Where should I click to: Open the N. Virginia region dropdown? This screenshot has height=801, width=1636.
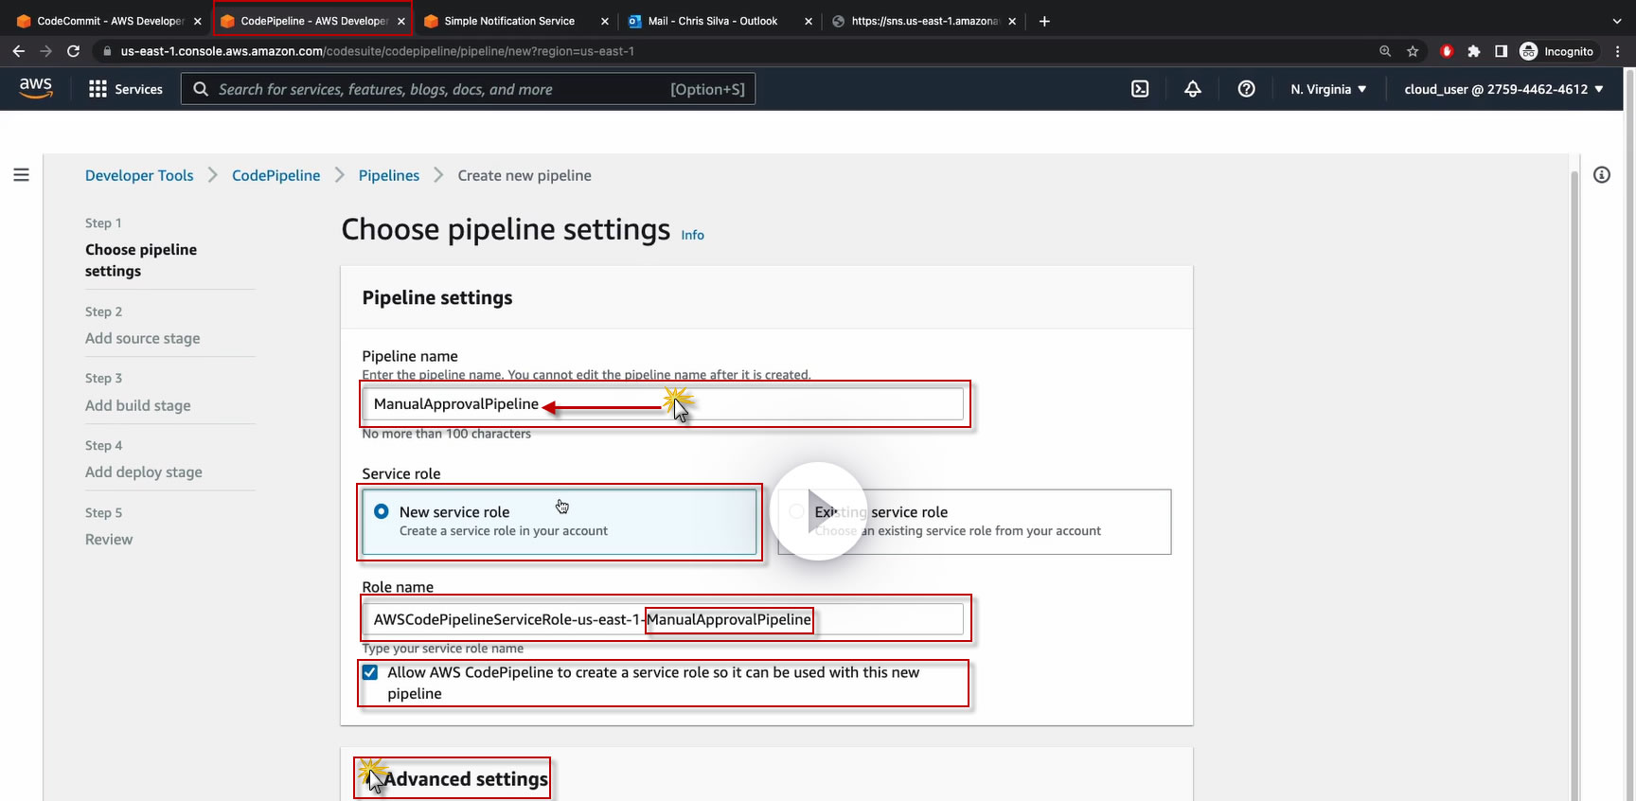[x=1328, y=89]
